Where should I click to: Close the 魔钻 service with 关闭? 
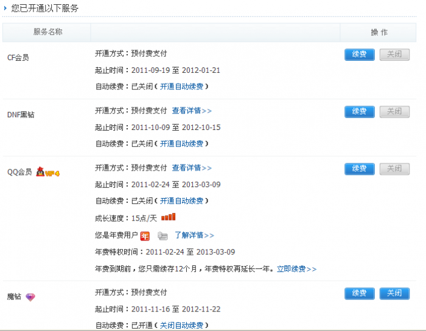point(394,293)
